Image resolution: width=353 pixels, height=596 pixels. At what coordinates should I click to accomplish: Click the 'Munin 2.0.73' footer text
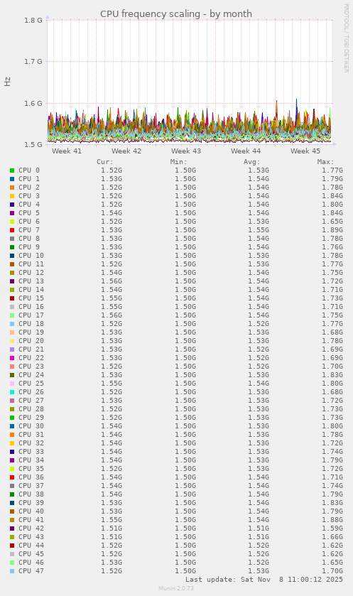point(176,588)
